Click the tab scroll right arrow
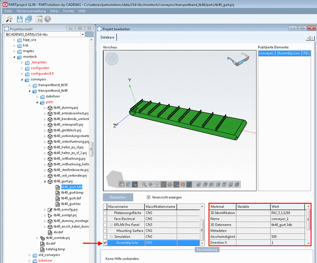Screen dimensions: 317x263 pos(312,38)
